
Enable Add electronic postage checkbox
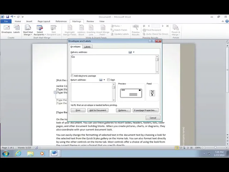click(72, 76)
